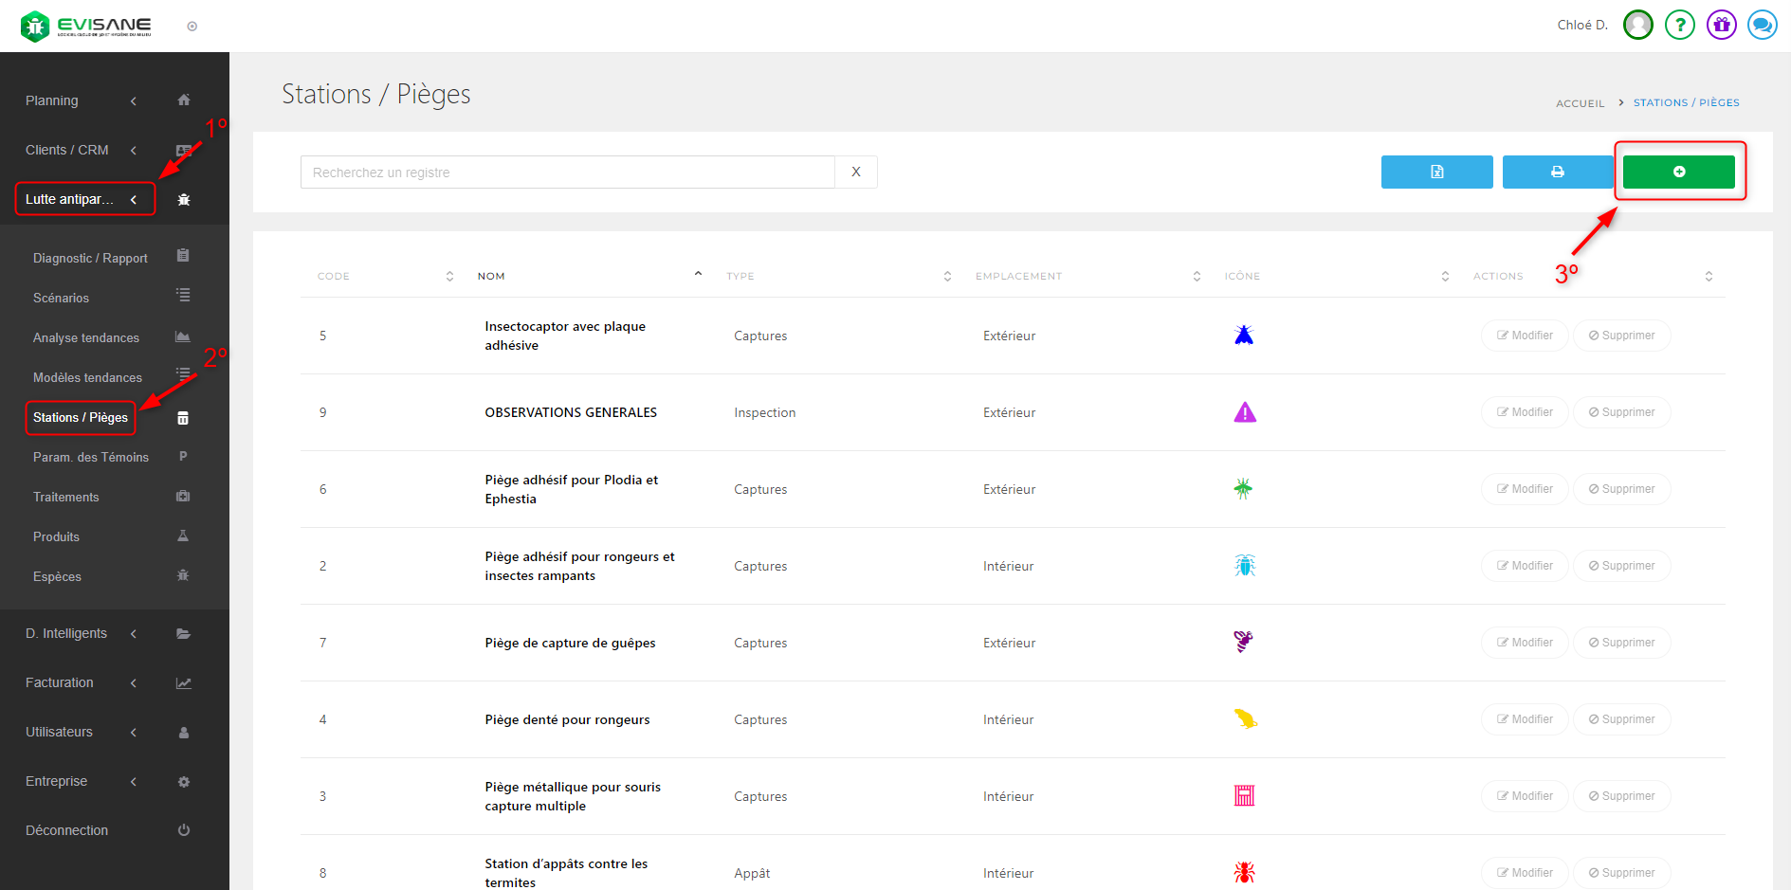Focus the Recherchez un registre search field

(x=567, y=173)
